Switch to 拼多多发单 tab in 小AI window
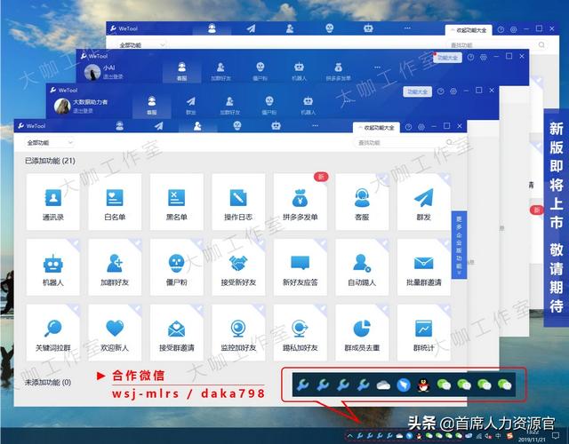 pos(338,71)
